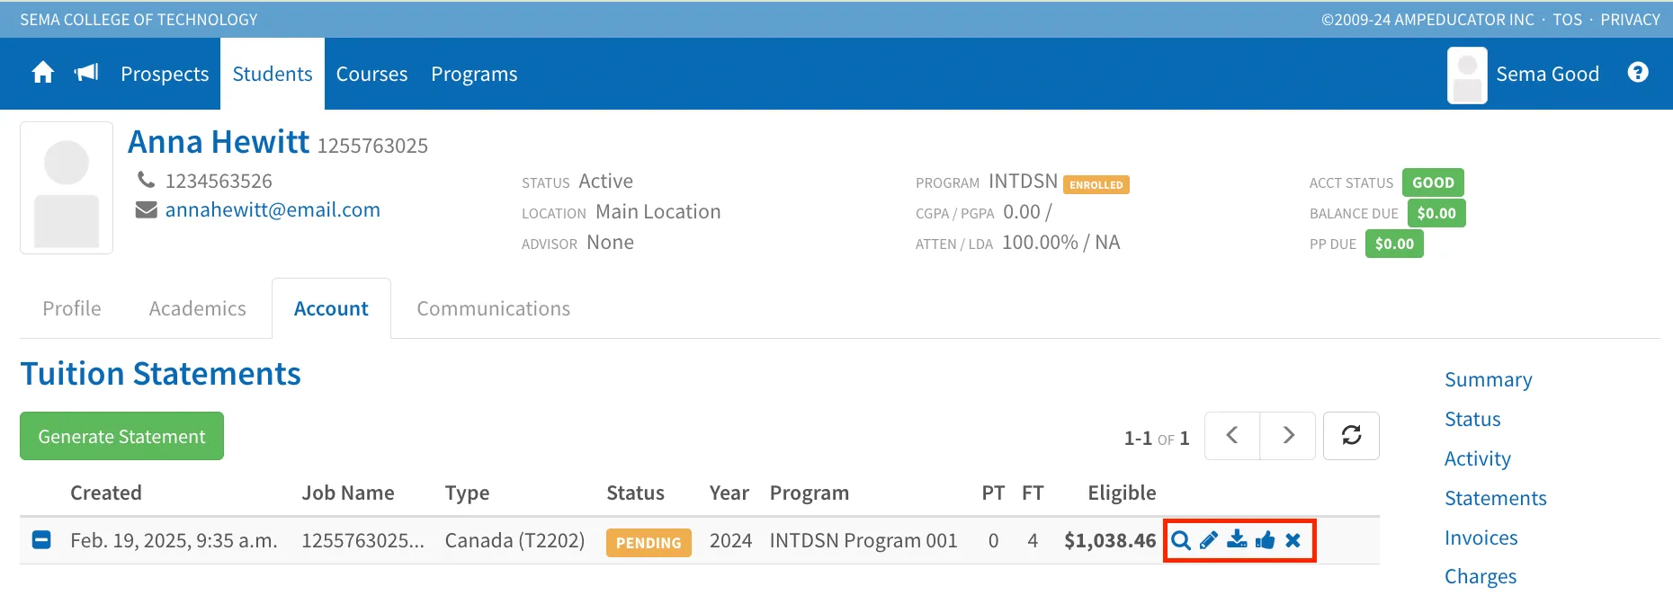Go to next page of statements

[1288, 436]
